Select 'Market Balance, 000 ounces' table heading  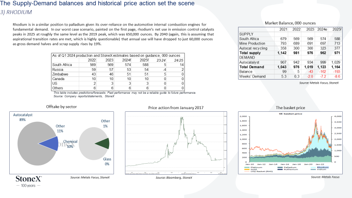[x=290, y=23]
